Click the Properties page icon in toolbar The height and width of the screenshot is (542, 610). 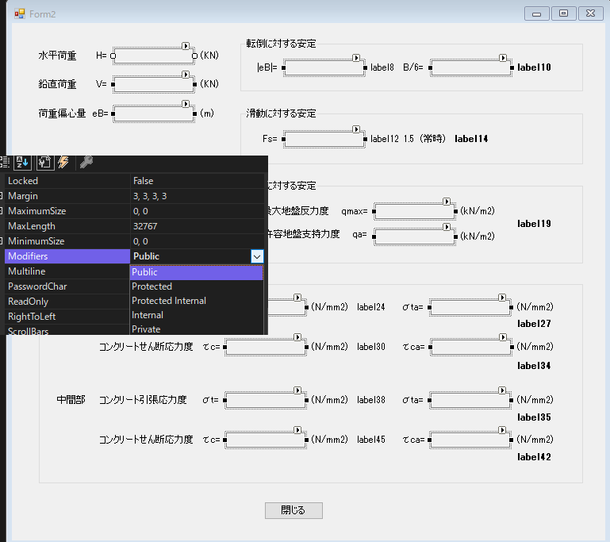pos(44,162)
